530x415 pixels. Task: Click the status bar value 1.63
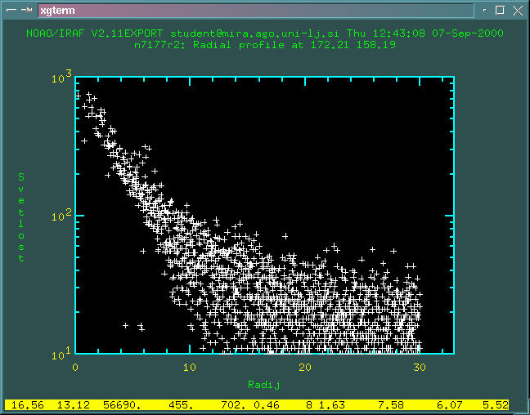331,405
